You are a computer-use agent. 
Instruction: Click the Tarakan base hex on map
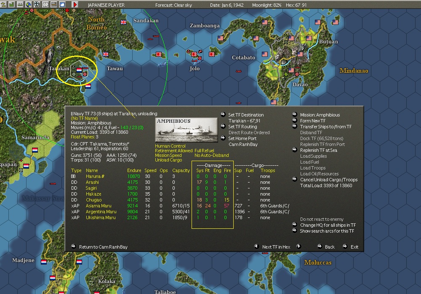79,70
